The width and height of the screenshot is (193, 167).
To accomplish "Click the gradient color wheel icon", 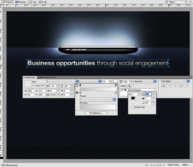I will pyautogui.click(x=77, y=93).
